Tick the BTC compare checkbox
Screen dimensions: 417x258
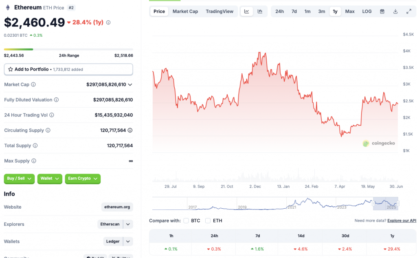[x=186, y=221]
